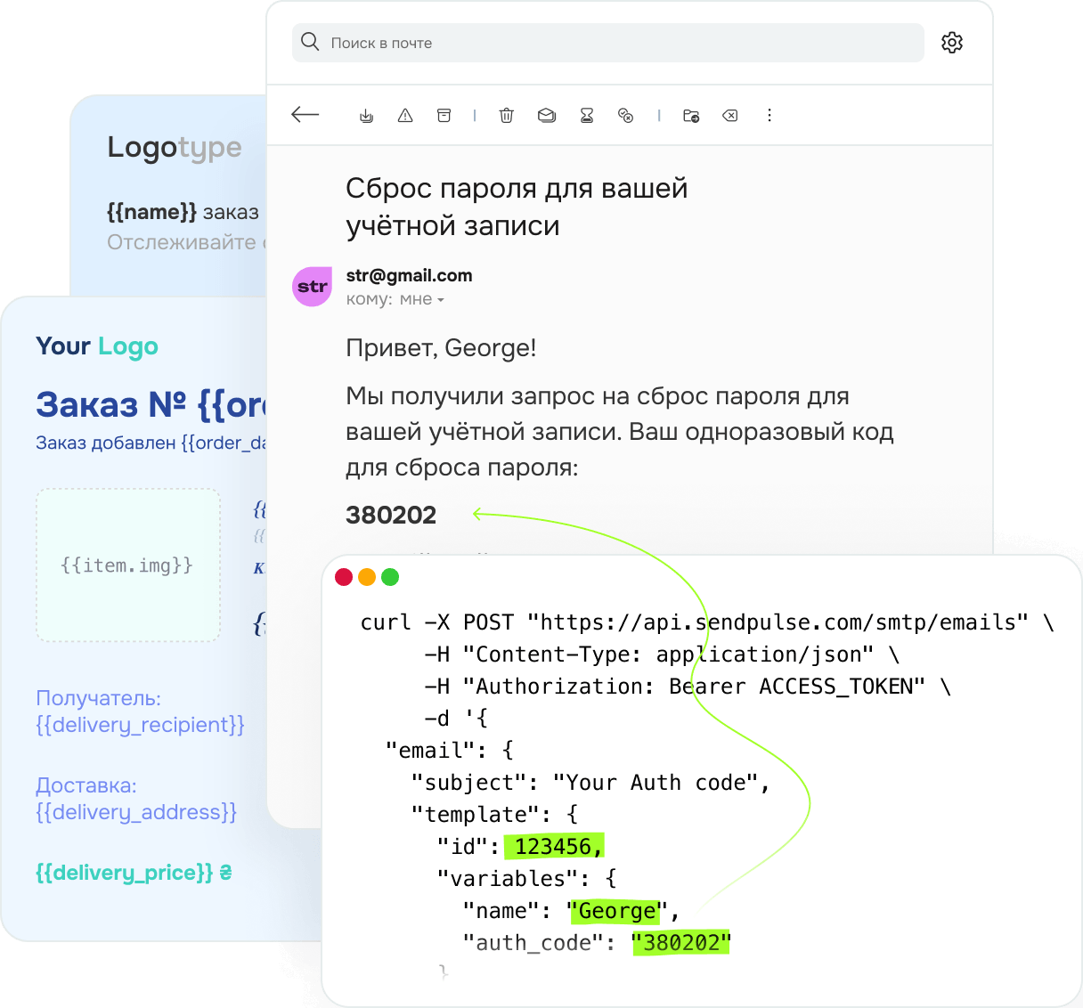1083x1008 pixels.
Task: Click the {{item.img}} image placeholder
Action: [128, 565]
